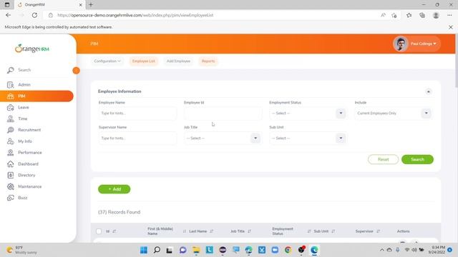
Task: Sort table by Id column
Action: 114,231
